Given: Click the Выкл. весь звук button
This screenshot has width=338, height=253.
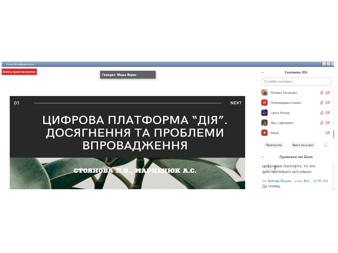Looking at the screenshot, I should point(303,145).
